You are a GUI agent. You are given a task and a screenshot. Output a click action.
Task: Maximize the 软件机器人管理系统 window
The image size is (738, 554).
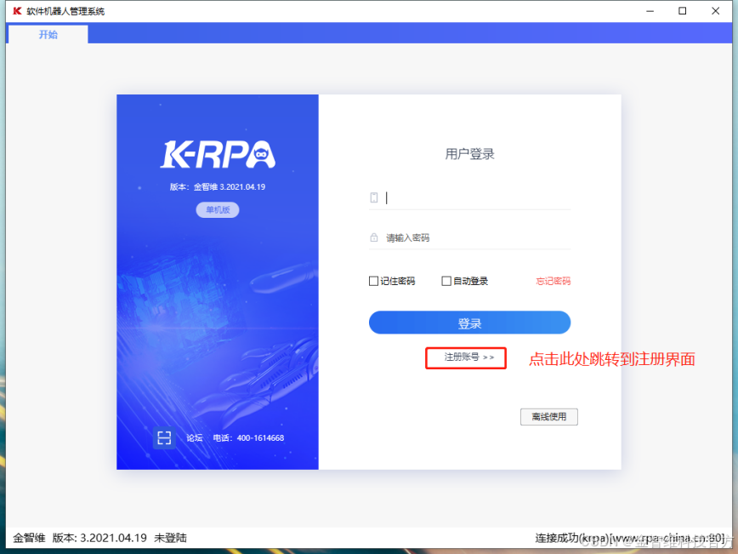682,11
